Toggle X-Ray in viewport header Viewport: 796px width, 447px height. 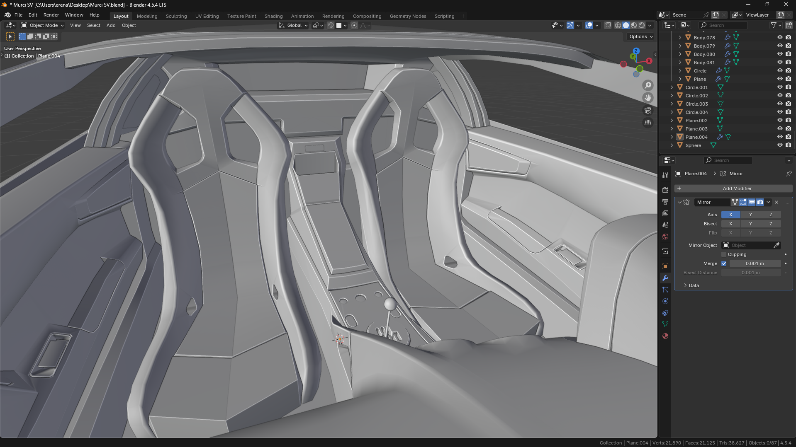[x=607, y=25]
